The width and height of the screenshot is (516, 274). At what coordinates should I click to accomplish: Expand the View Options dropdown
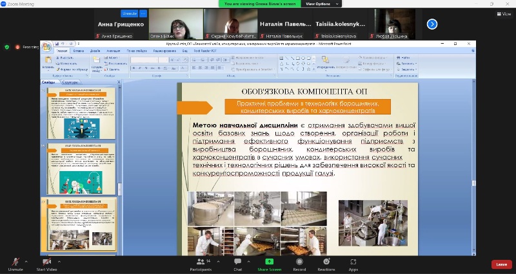[x=321, y=3]
